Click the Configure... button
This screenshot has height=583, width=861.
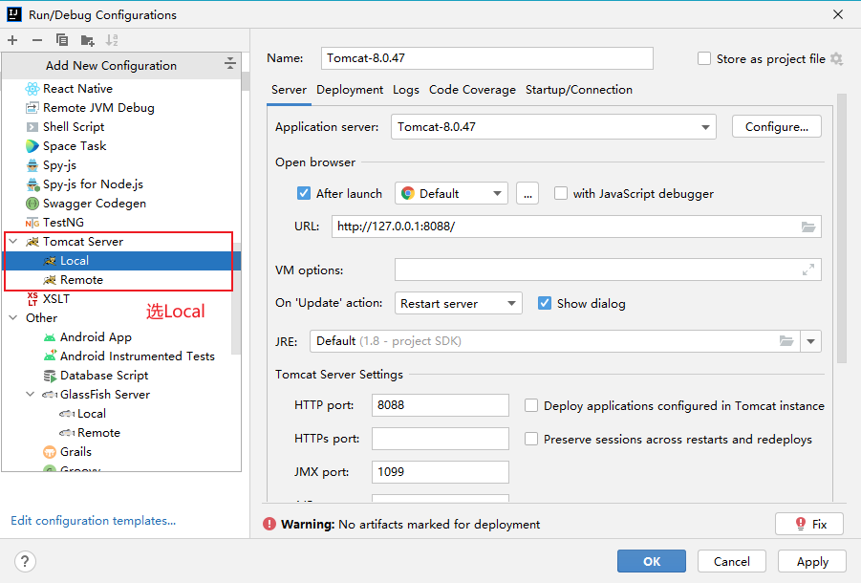click(777, 127)
